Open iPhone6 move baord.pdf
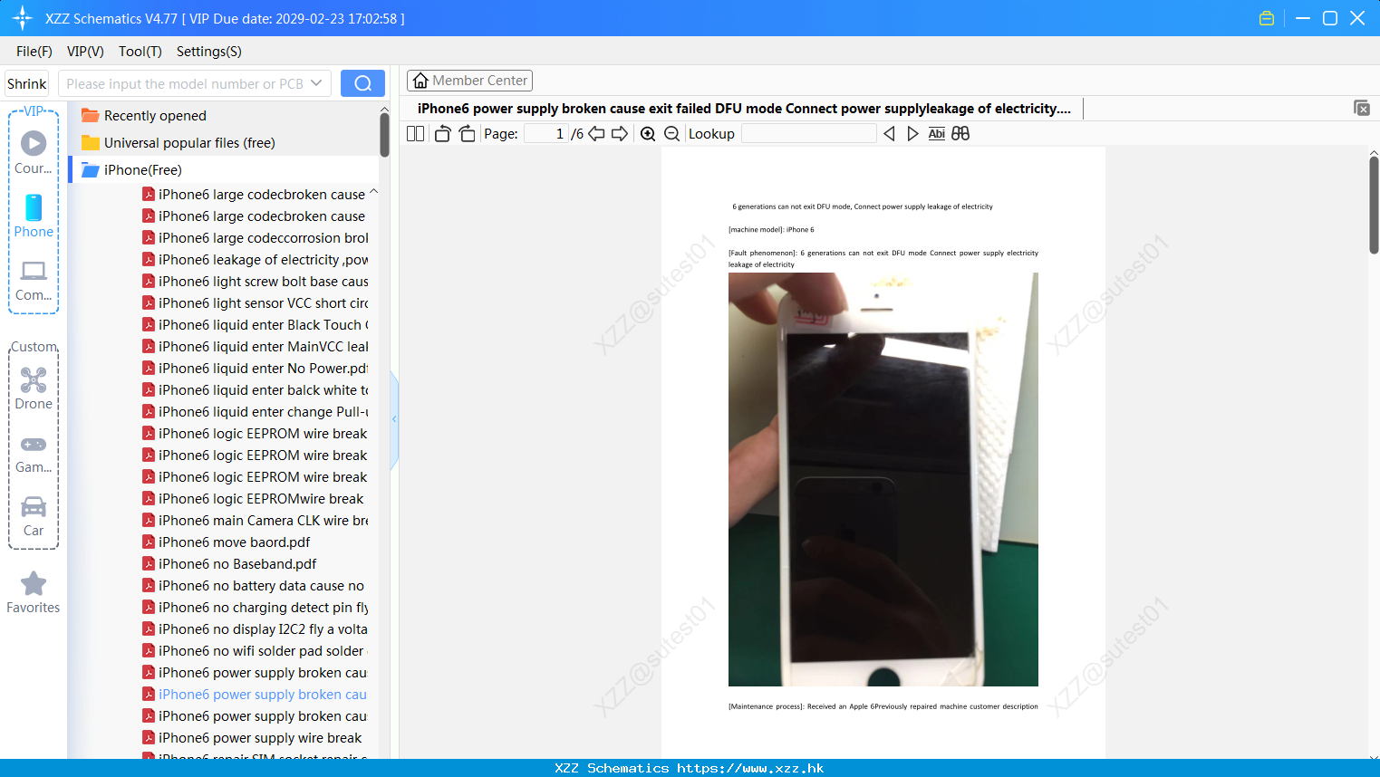This screenshot has width=1380, height=777. (227, 542)
